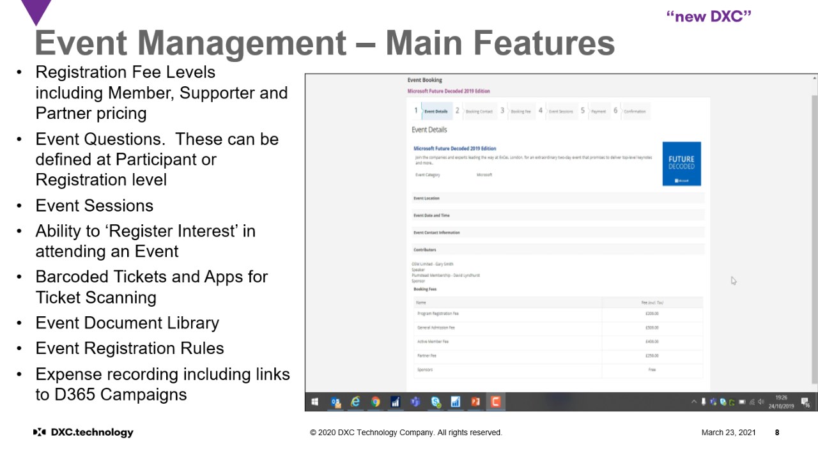Select the Partner Fee row
This screenshot has height=460, width=818.
(558, 356)
